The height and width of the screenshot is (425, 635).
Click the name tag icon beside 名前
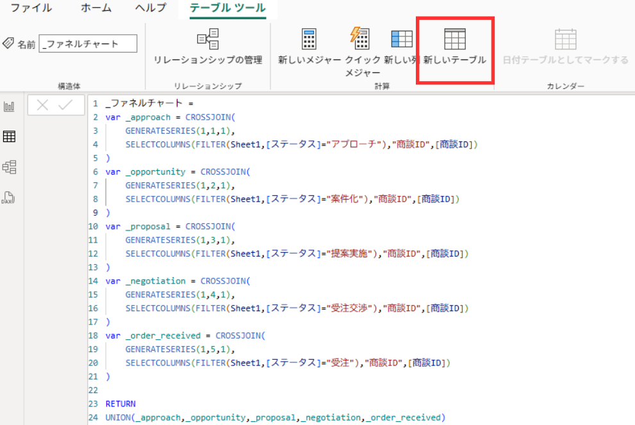point(8,43)
